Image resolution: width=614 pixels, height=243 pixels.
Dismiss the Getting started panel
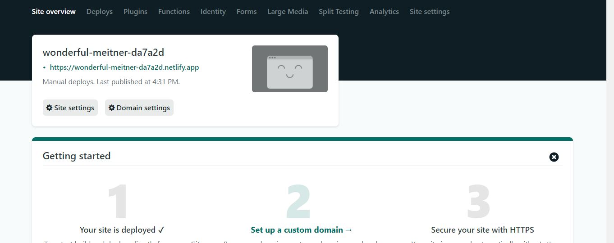pos(554,157)
